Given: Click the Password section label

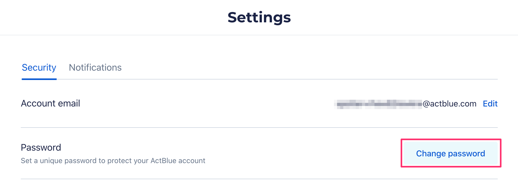Looking at the screenshot, I should point(41,148).
